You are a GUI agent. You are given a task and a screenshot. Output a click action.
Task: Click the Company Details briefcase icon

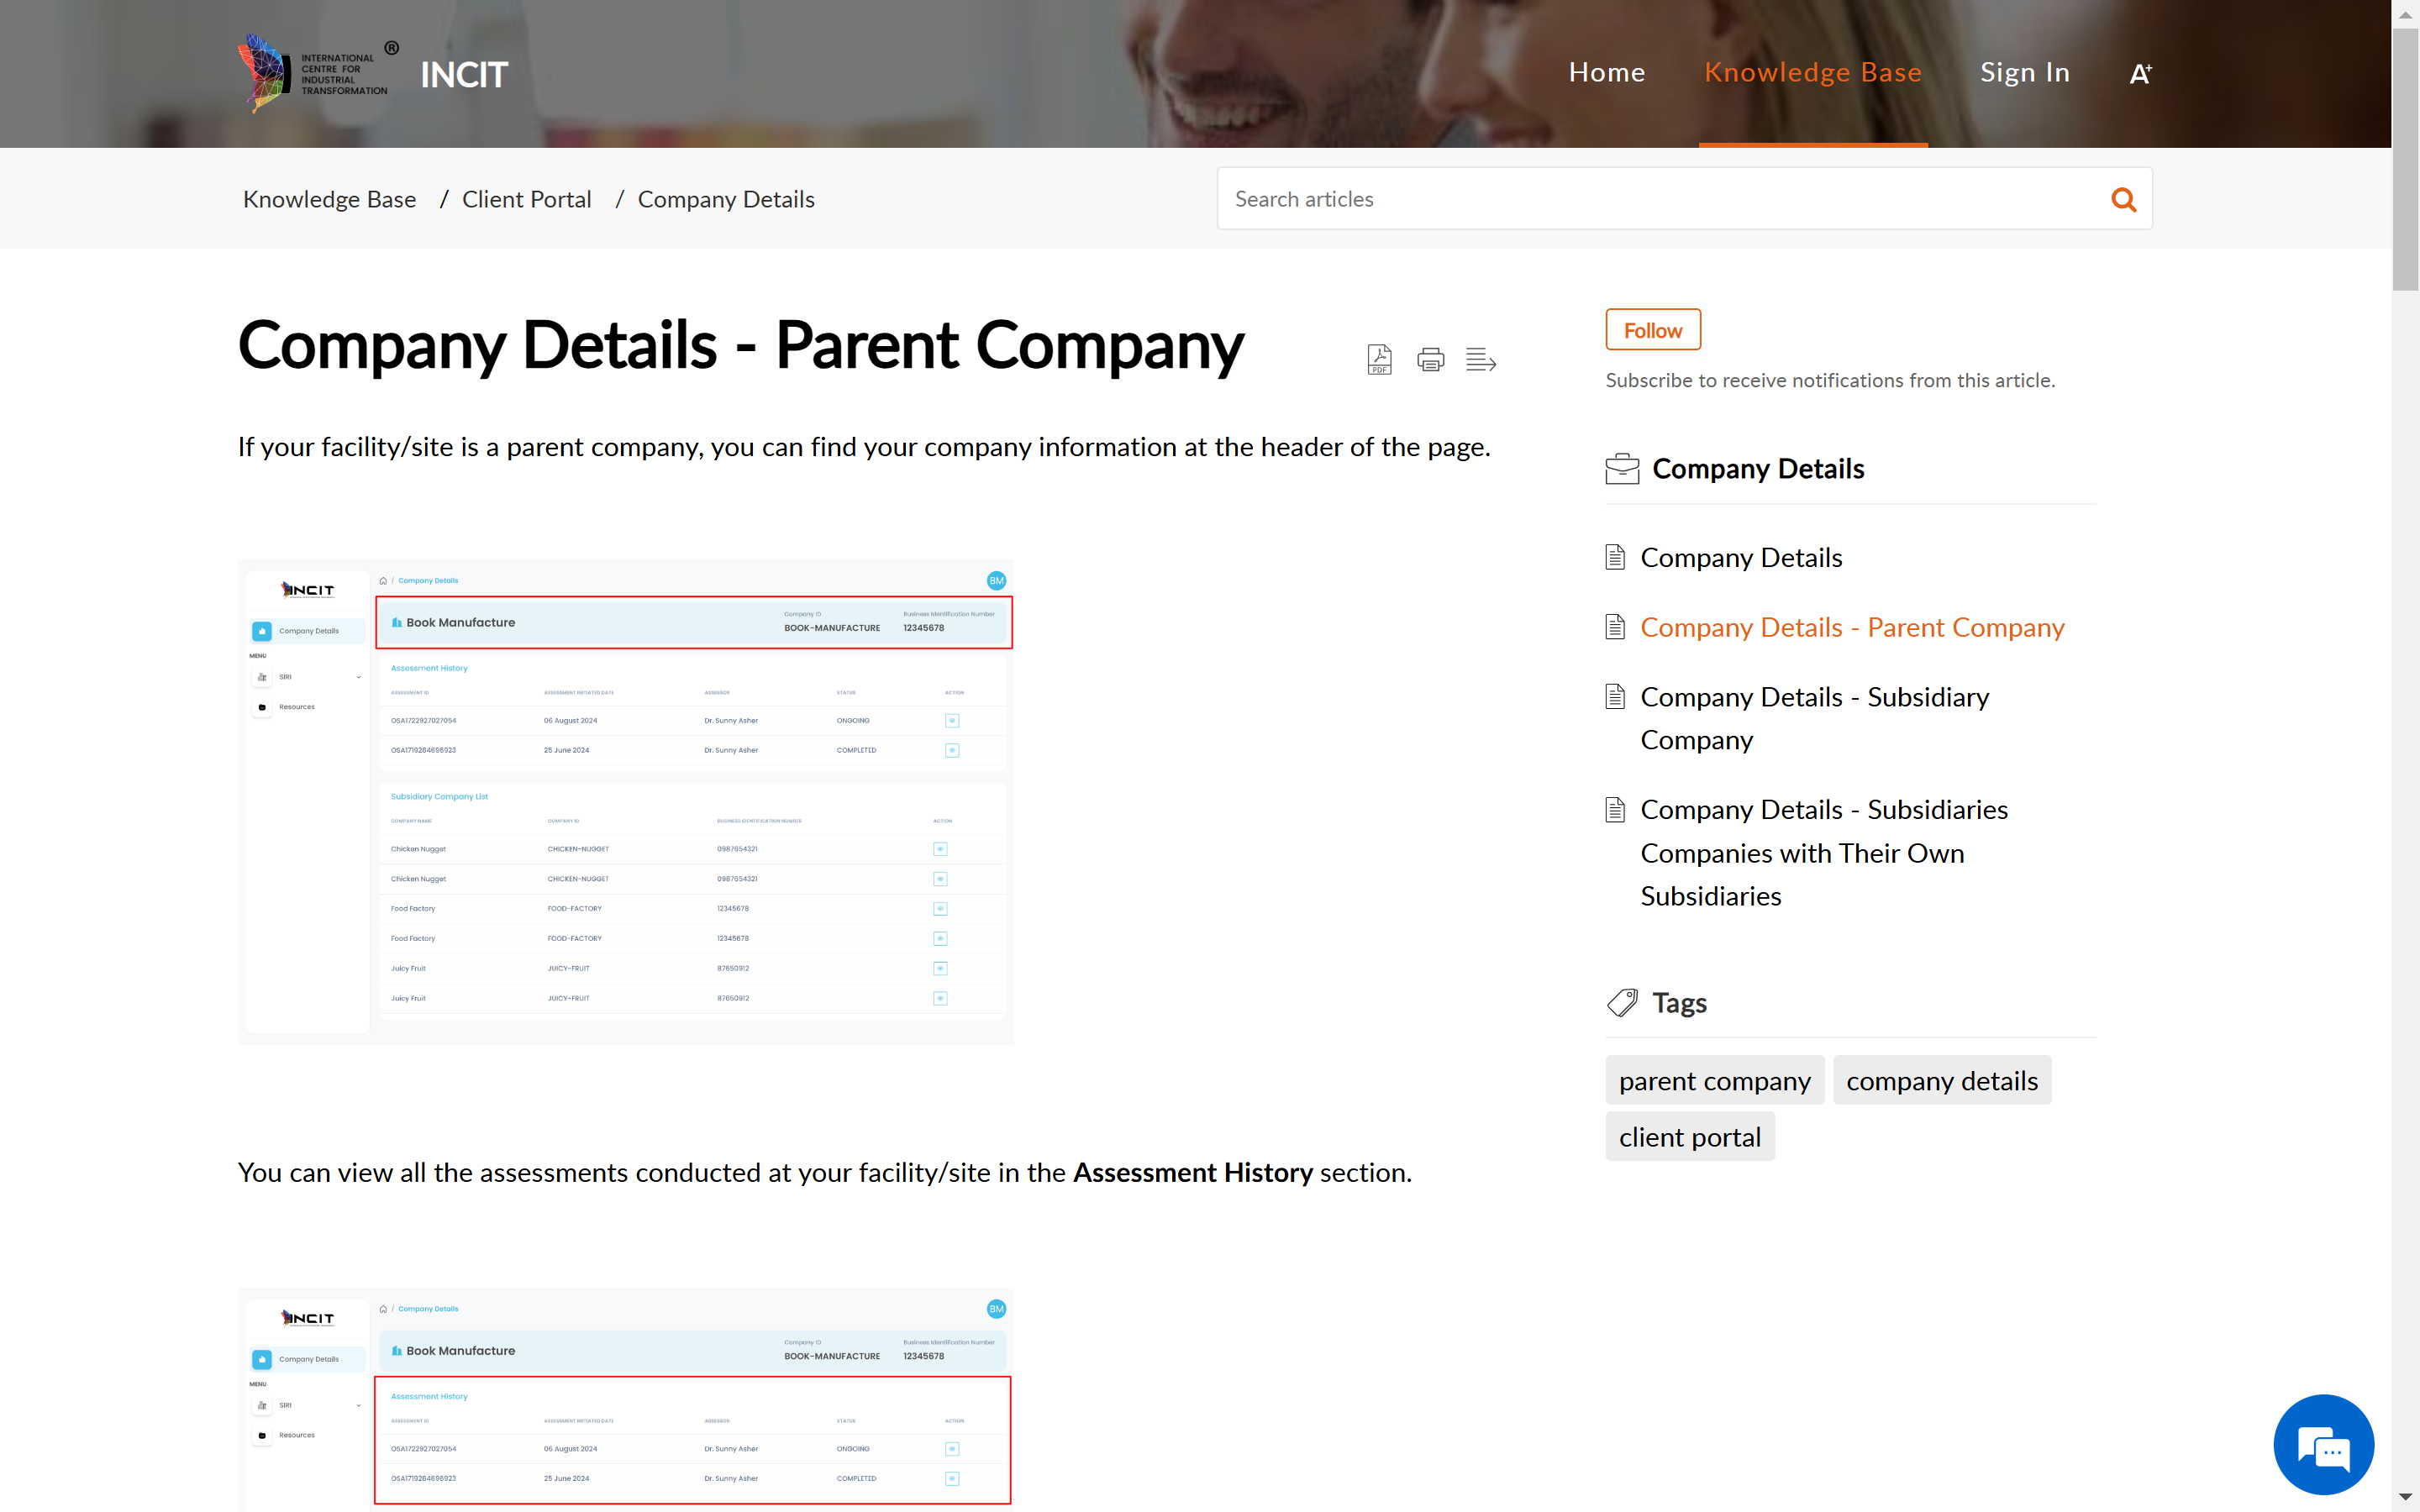coord(1622,469)
